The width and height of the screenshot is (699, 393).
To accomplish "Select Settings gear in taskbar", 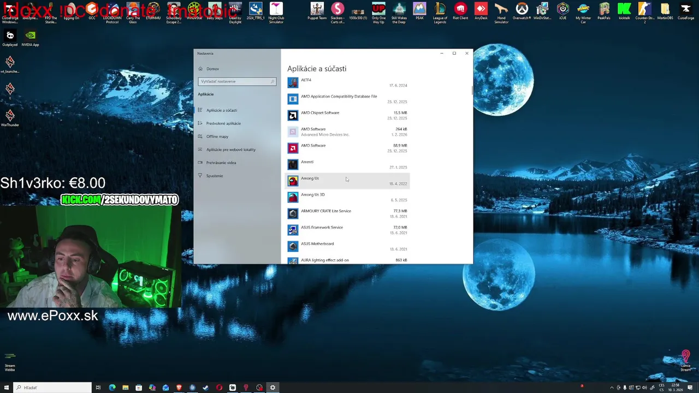I will (273, 388).
